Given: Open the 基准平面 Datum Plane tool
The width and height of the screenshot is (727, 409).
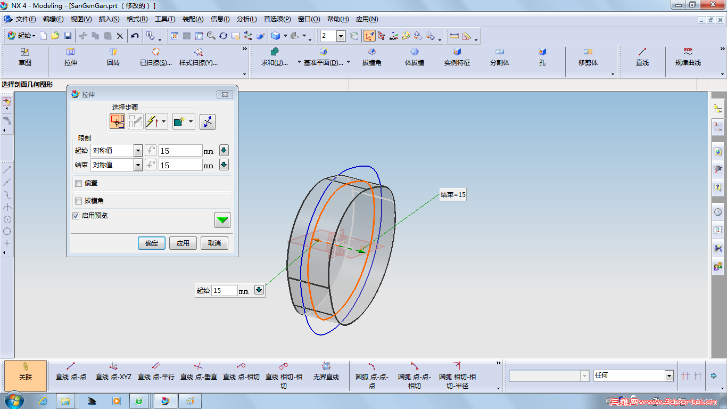Looking at the screenshot, I should point(323,57).
